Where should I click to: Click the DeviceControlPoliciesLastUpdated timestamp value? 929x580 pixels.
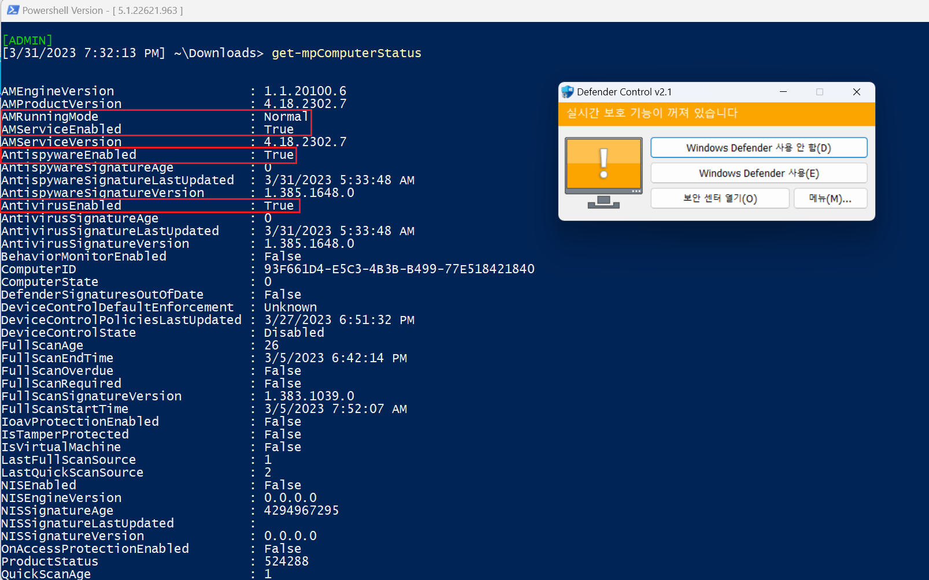[339, 320]
